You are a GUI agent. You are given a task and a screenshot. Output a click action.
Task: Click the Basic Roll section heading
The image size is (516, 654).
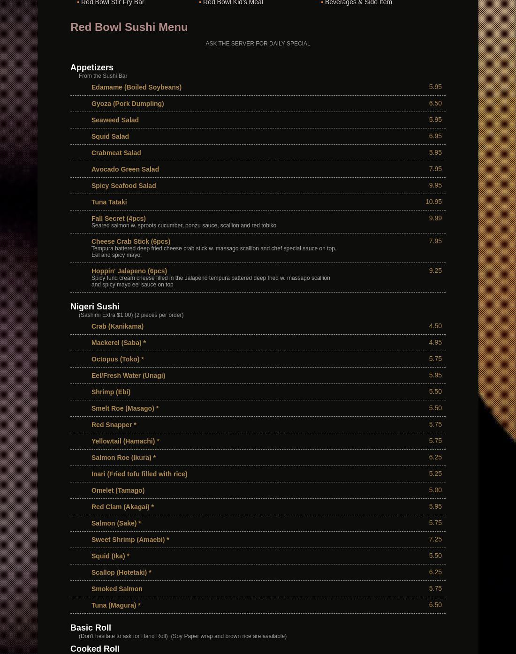coord(91,628)
